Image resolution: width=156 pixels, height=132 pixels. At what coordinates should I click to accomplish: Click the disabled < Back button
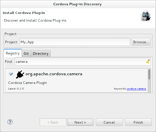coord(53,122)
